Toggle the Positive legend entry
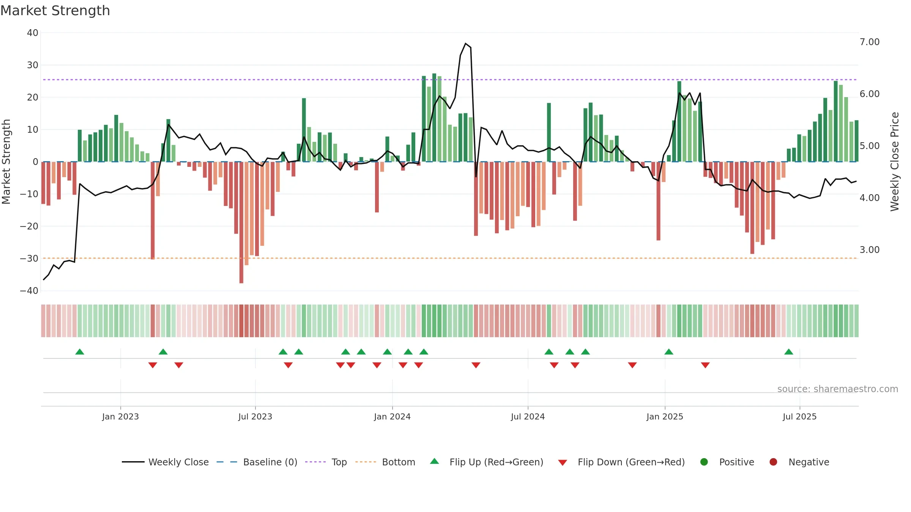The width and height of the screenshot is (911, 512). pyautogui.click(x=727, y=462)
